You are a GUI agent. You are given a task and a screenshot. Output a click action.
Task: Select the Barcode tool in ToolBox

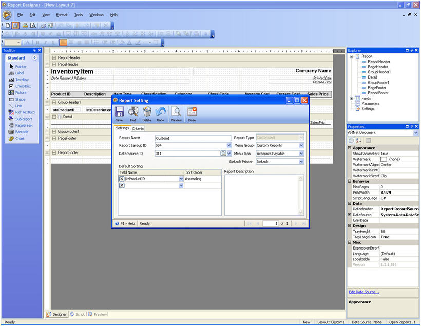coord(20,132)
